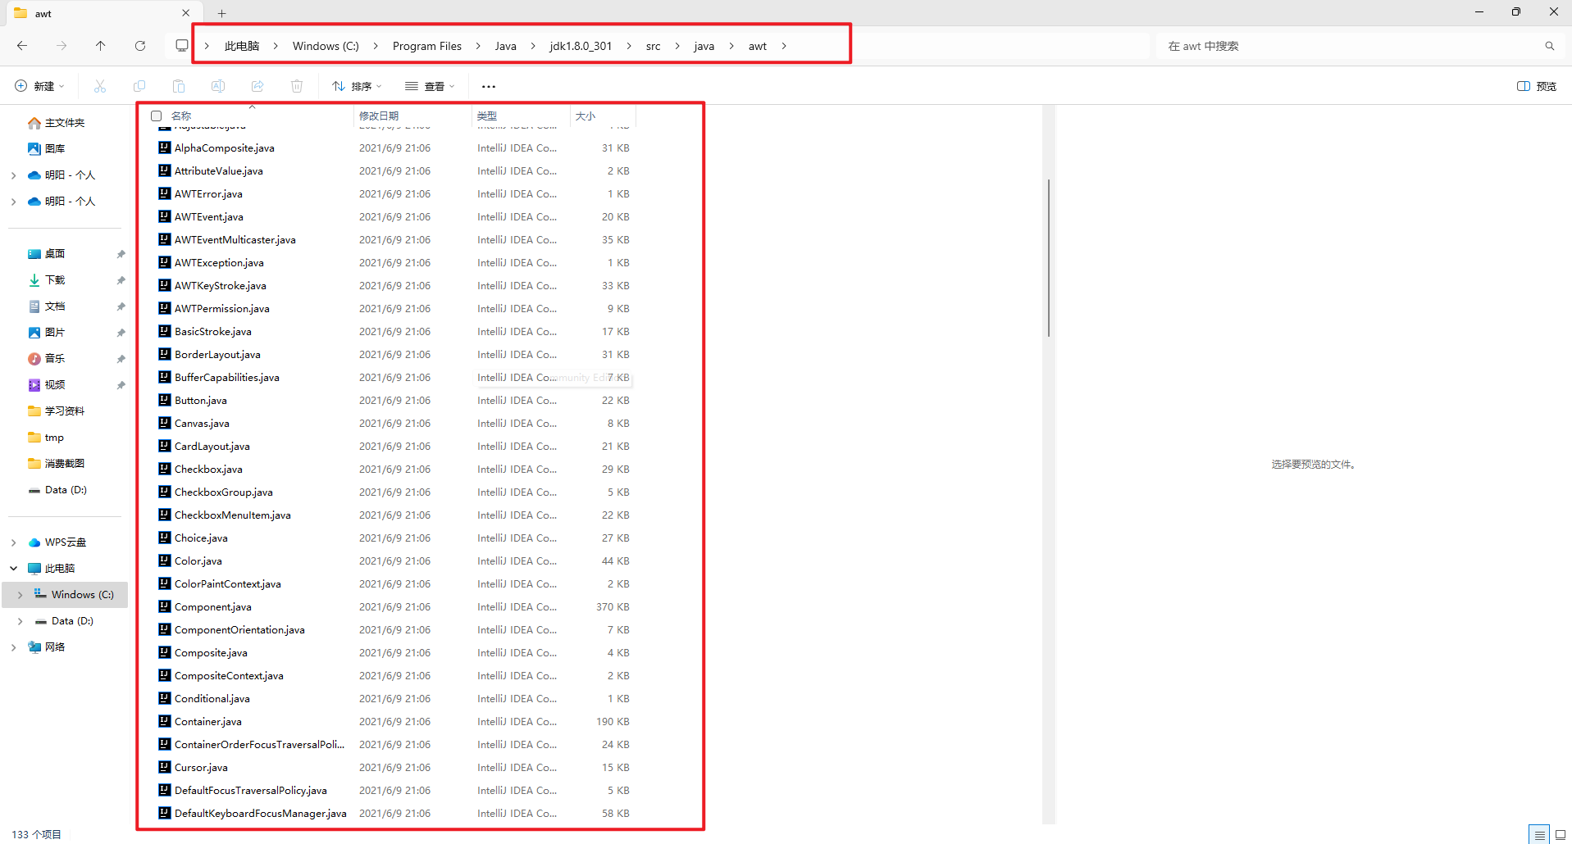Open 桌面 quick access folder
1572x844 pixels.
click(x=55, y=254)
